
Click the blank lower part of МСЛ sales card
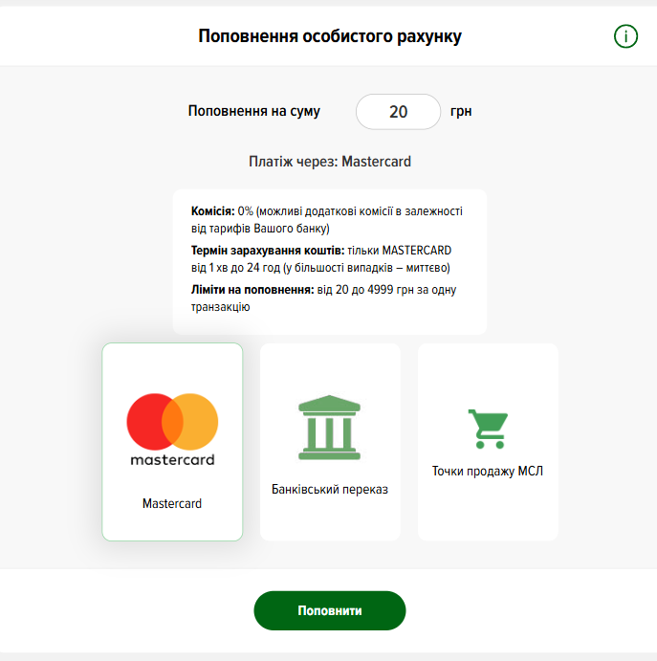point(488,510)
